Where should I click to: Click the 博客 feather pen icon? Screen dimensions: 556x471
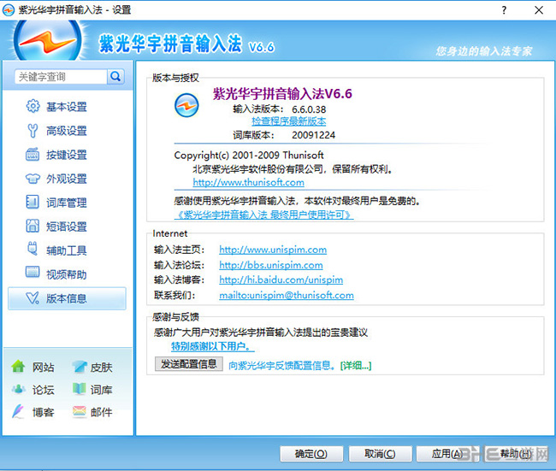pyautogui.click(x=18, y=411)
